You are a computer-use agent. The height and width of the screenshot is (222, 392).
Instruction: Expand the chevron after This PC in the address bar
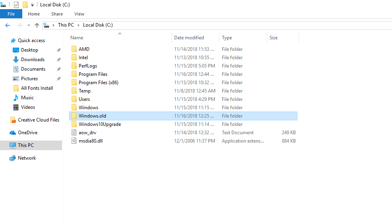coord(78,25)
